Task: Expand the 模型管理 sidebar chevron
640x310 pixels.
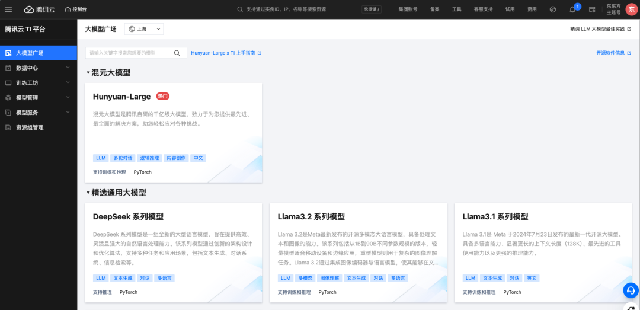Action: [x=68, y=97]
